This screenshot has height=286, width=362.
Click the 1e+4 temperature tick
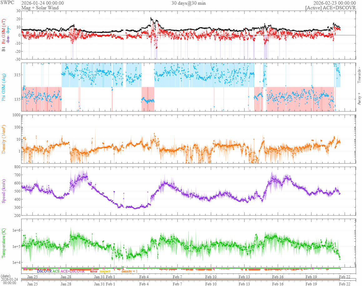click(x=16, y=263)
